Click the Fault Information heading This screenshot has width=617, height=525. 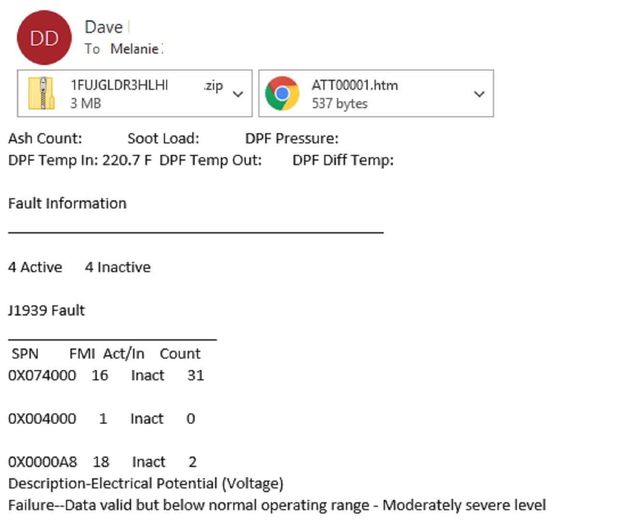67,203
